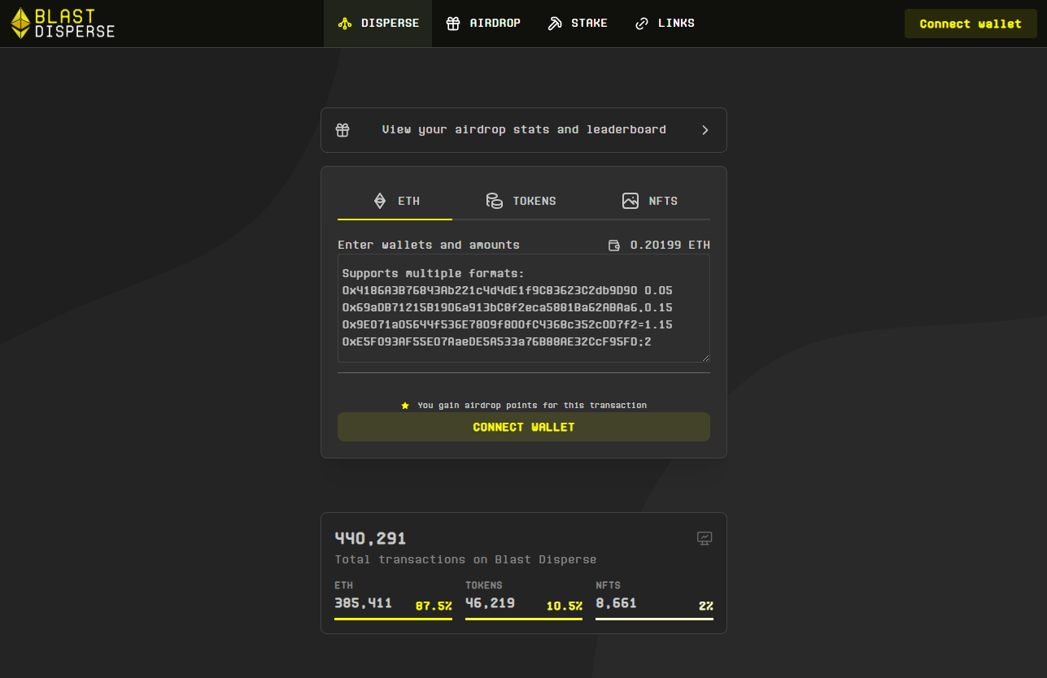Viewport: 1047px width, 678px height.
Task: Click the 440,291 total transactions figure
Action: click(x=370, y=538)
